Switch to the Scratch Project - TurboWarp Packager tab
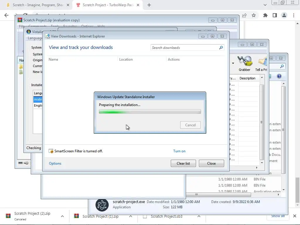 pyautogui.click(x=108, y=5)
